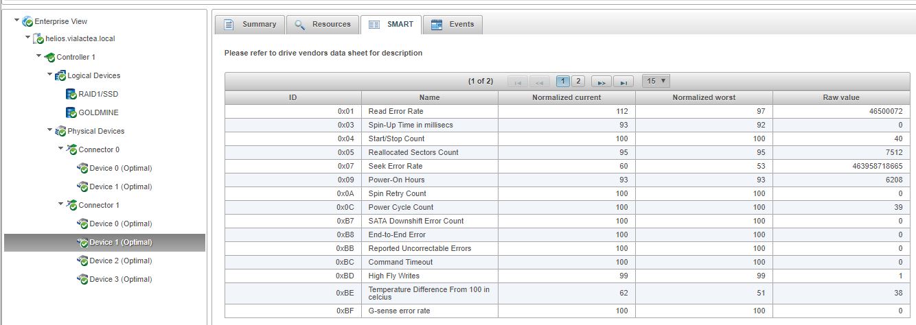The height and width of the screenshot is (325, 916).
Task: Jump to the last page arrow
Action: pyautogui.click(x=623, y=82)
